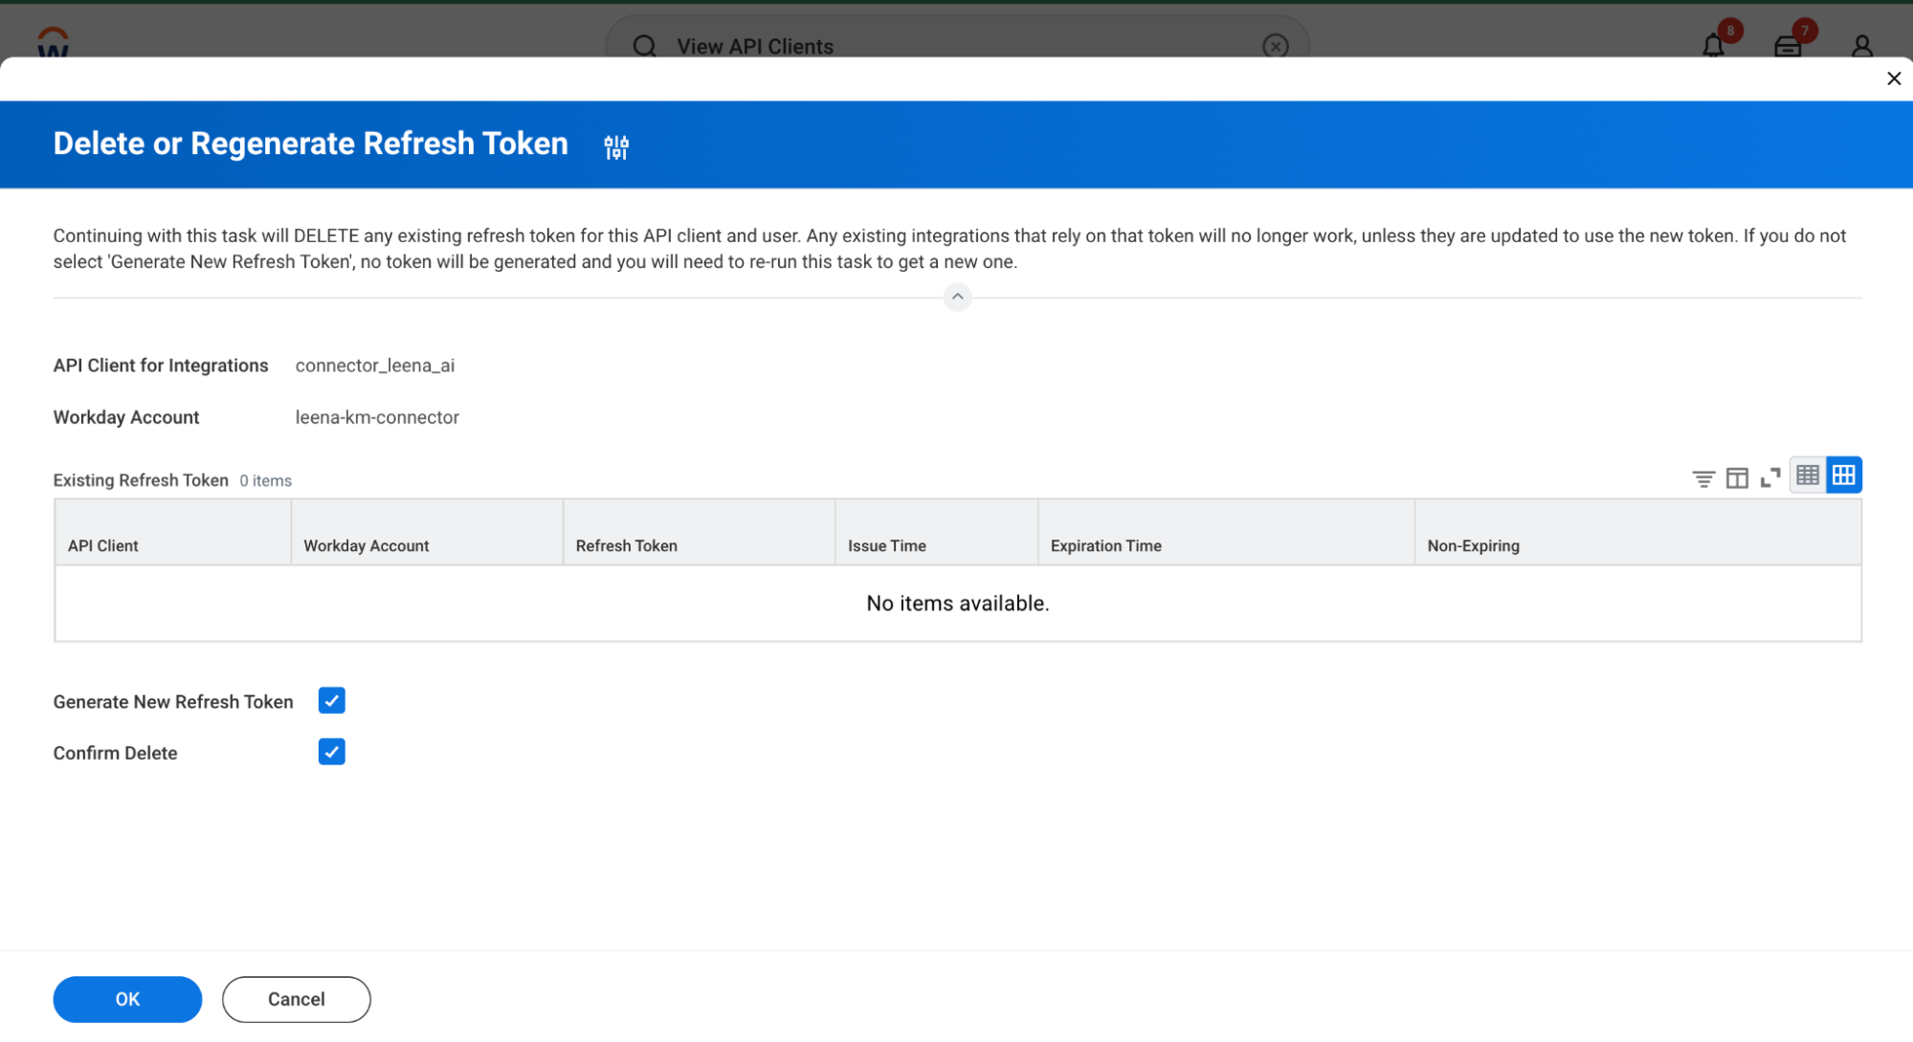The image size is (1913, 1042).
Task: Click the Workday logo icon
Action: 53,42
